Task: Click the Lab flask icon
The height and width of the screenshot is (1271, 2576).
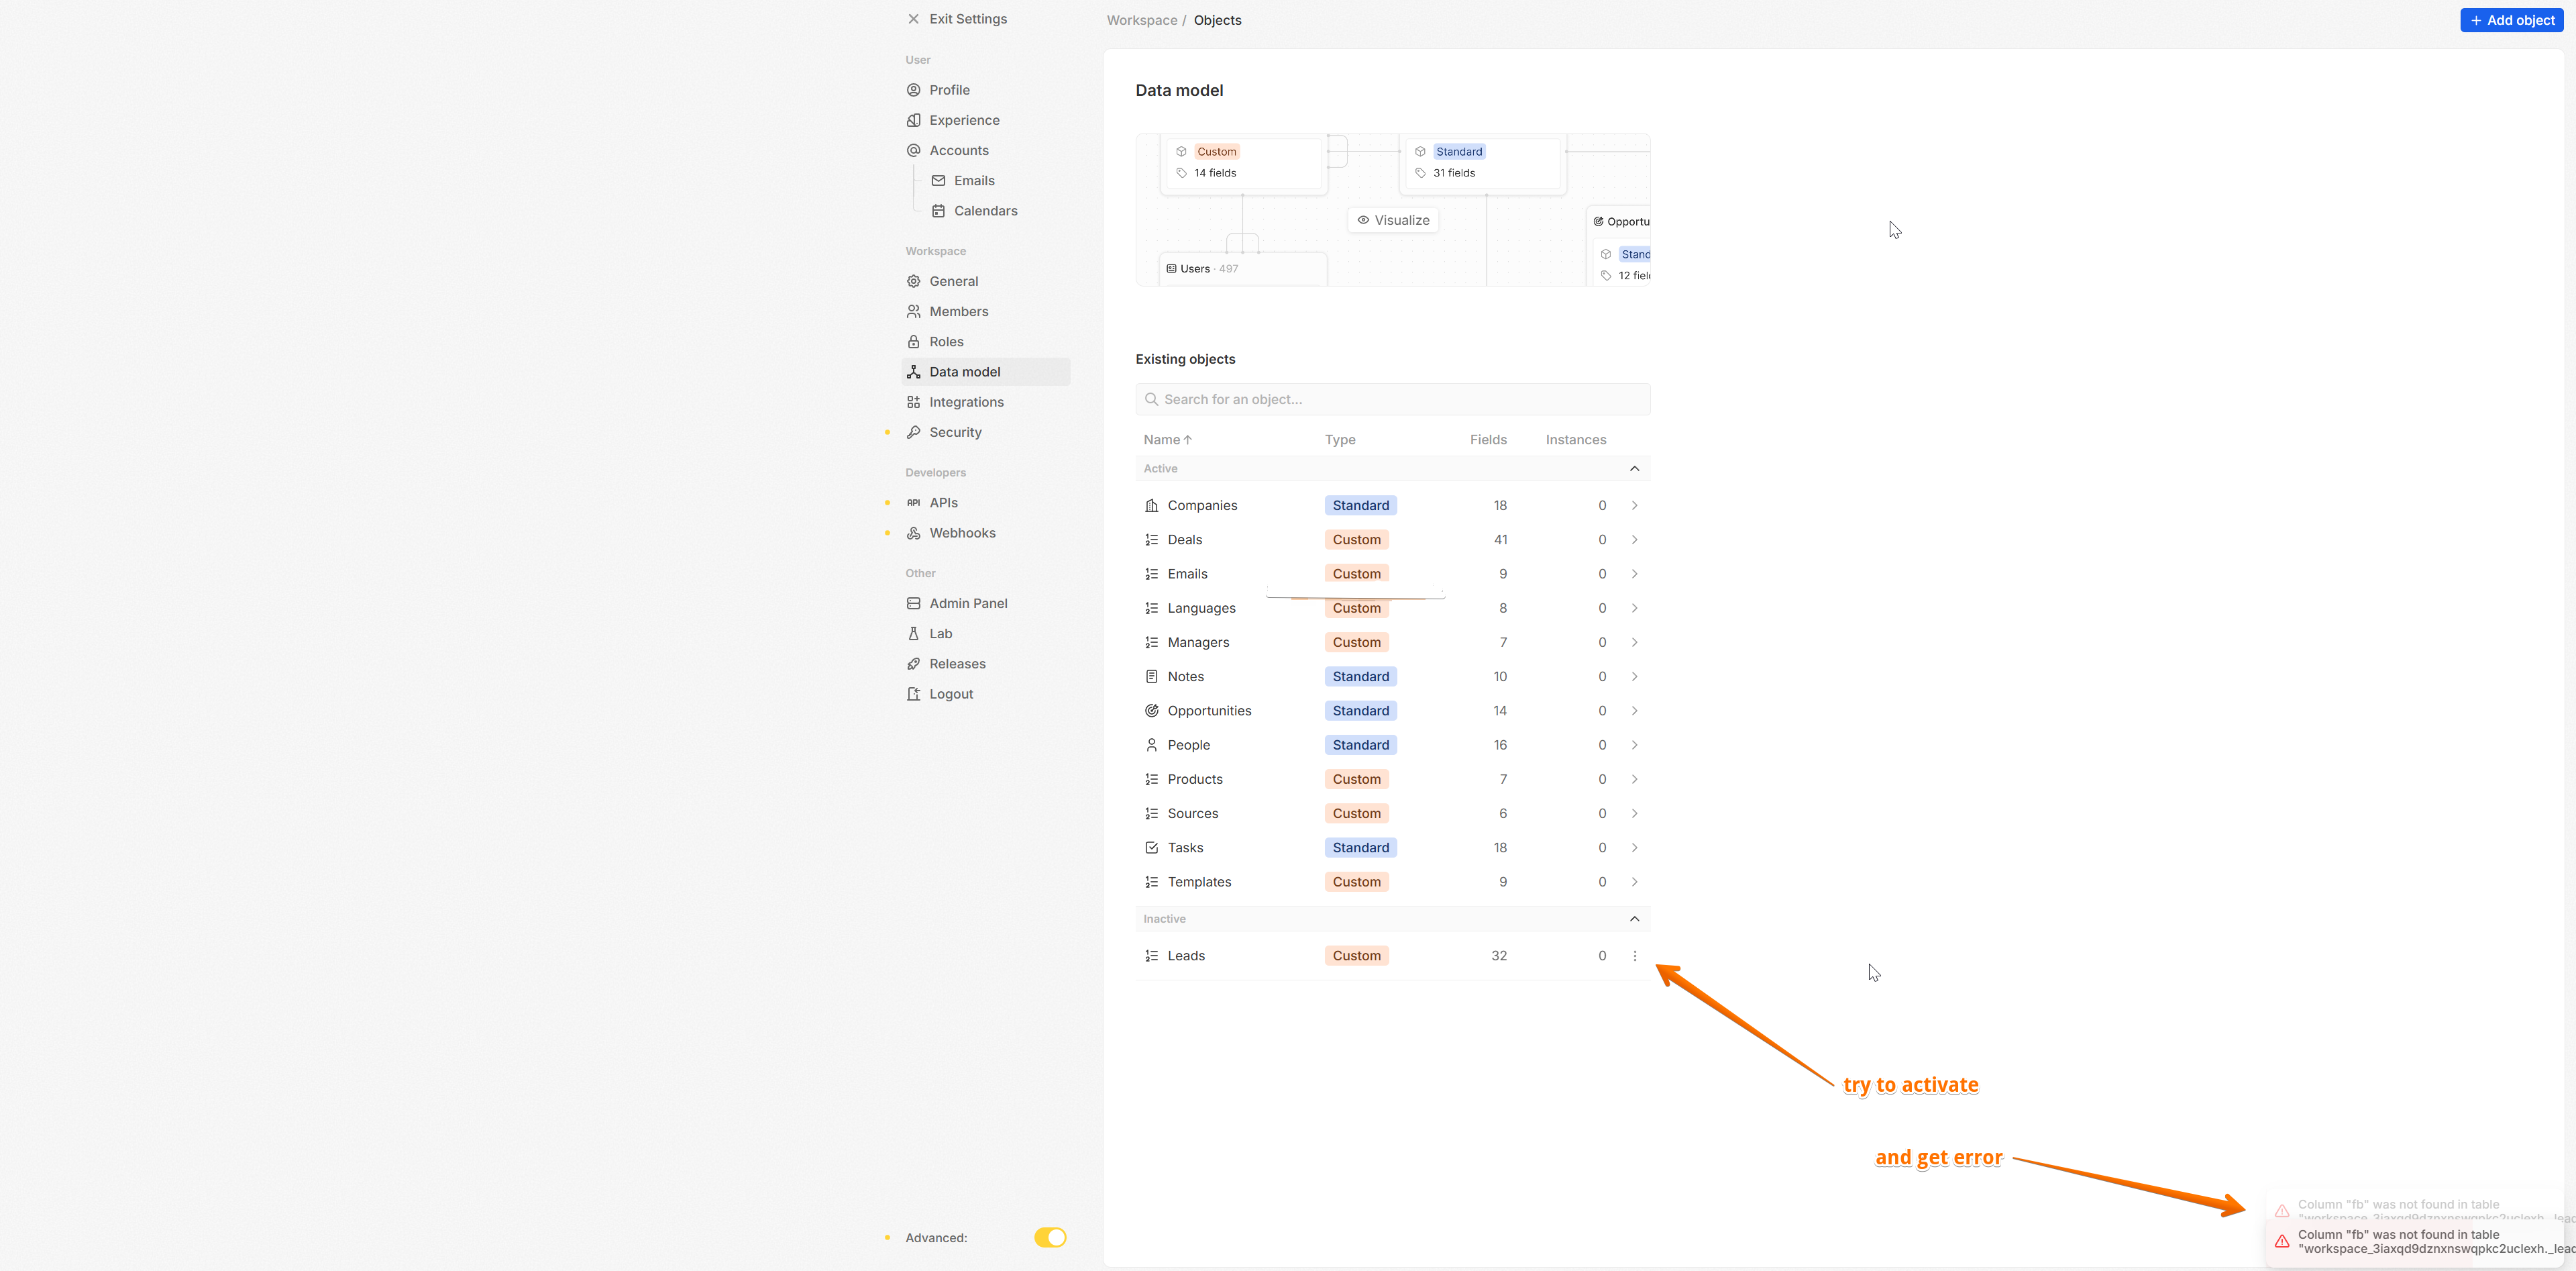Action: coord(913,634)
